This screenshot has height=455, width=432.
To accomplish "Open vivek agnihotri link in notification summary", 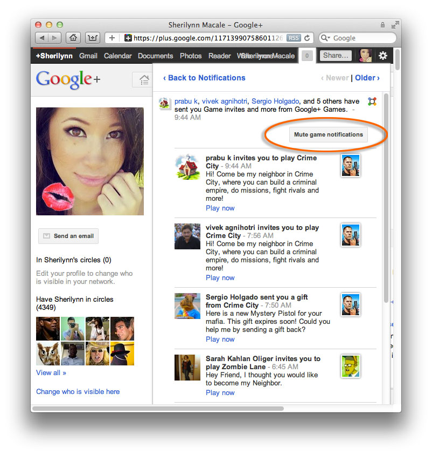I will (225, 101).
